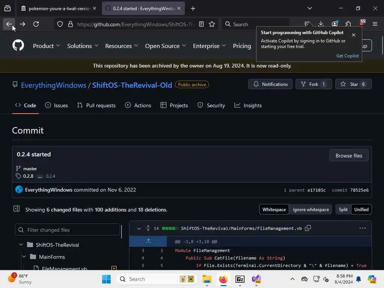Open the more options menu for FileManagement.vb diff

pos(363,228)
